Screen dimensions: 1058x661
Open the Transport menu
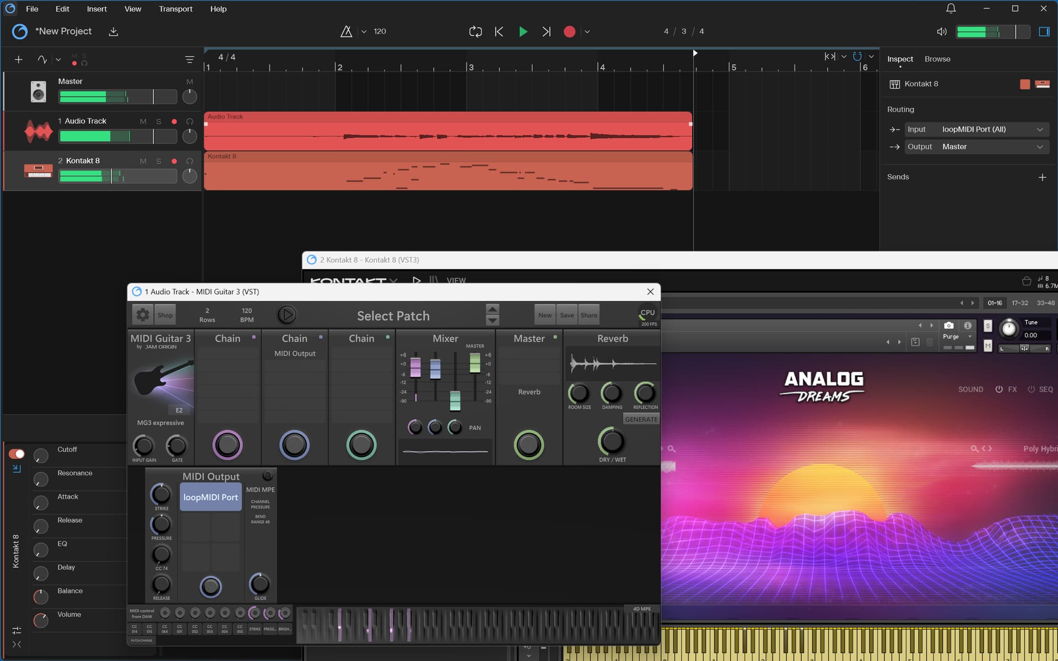click(x=175, y=9)
